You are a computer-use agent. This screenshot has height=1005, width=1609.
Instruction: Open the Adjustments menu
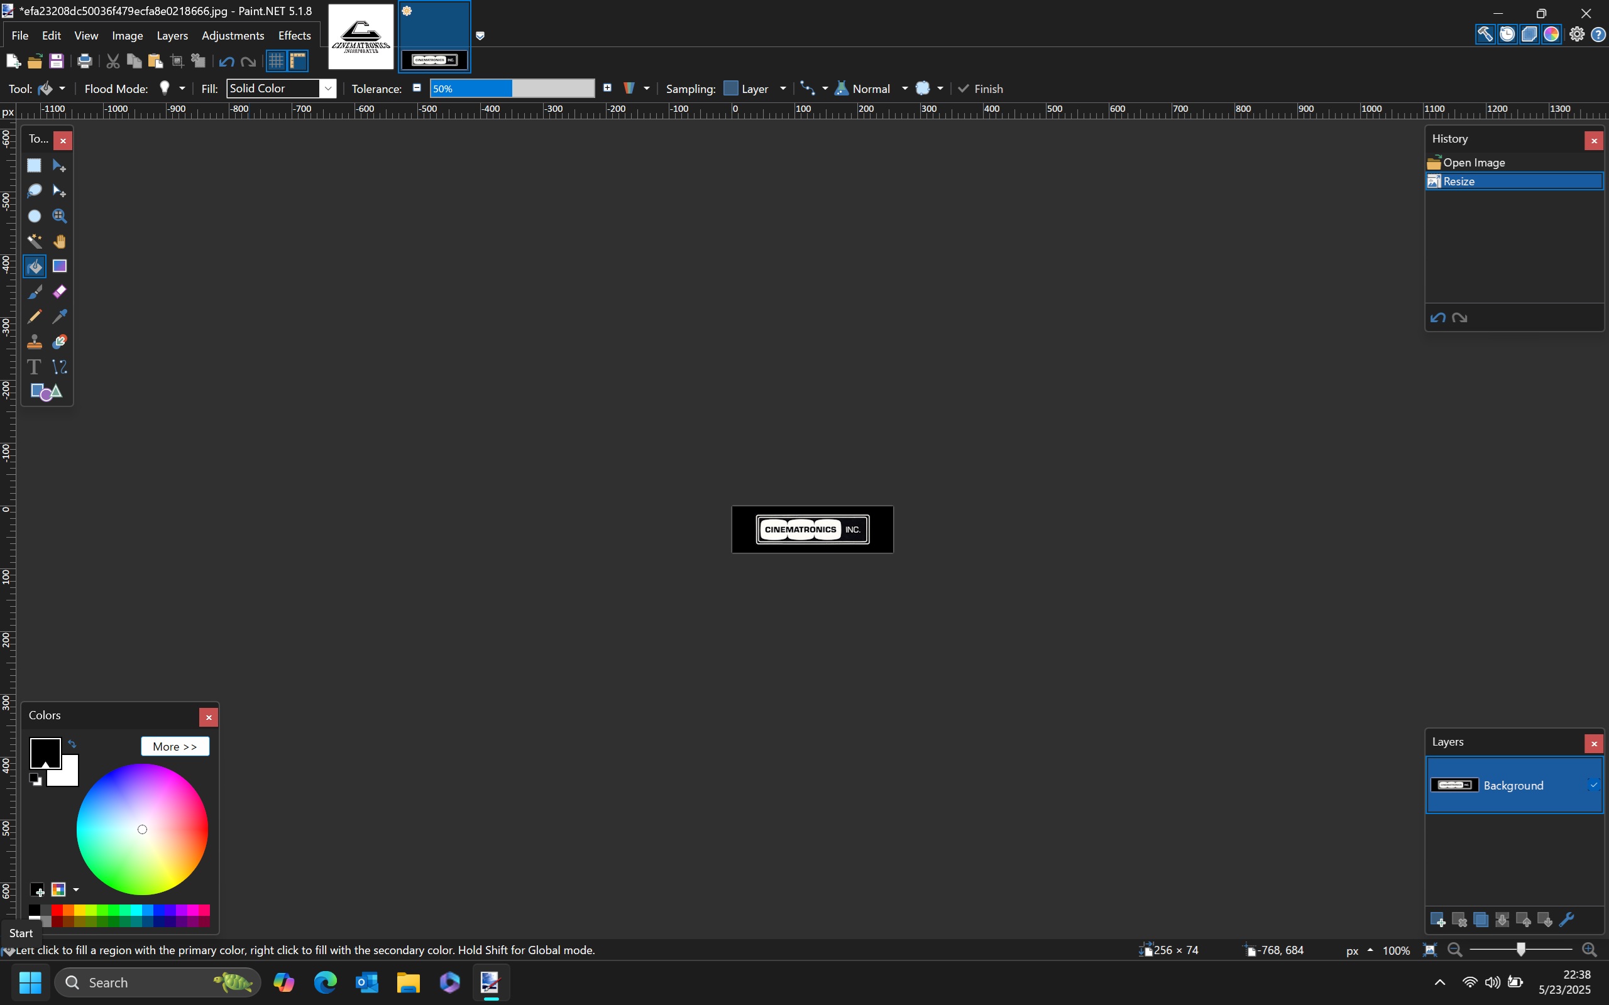tap(233, 35)
